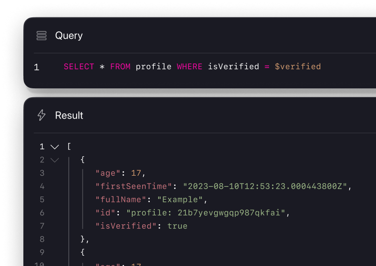Screen dimensions: 376x266
Task: Place cursor on SELECT keyword in query
Action: point(79,66)
